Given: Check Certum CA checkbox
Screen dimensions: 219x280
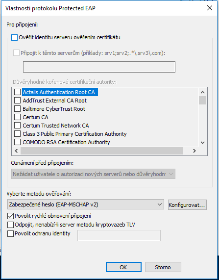Looking at the screenshot, I should (x=17, y=117).
